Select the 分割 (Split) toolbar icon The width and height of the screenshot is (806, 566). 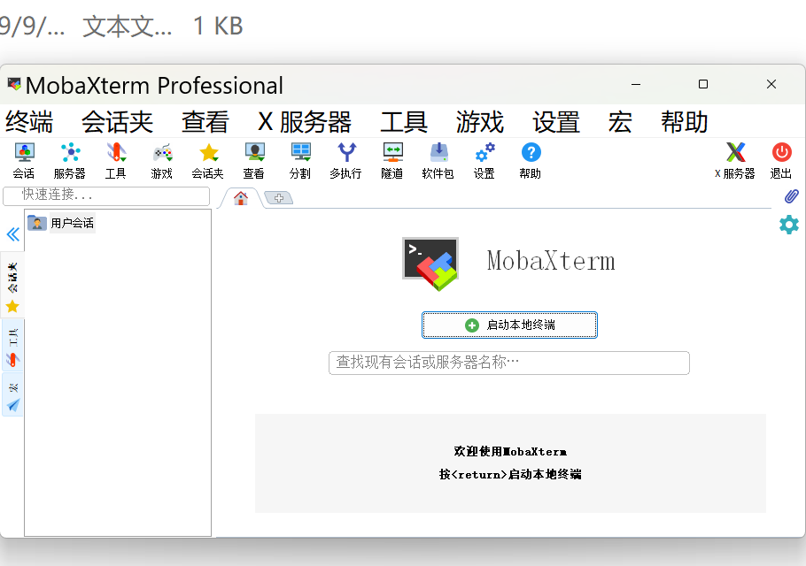point(300,161)
